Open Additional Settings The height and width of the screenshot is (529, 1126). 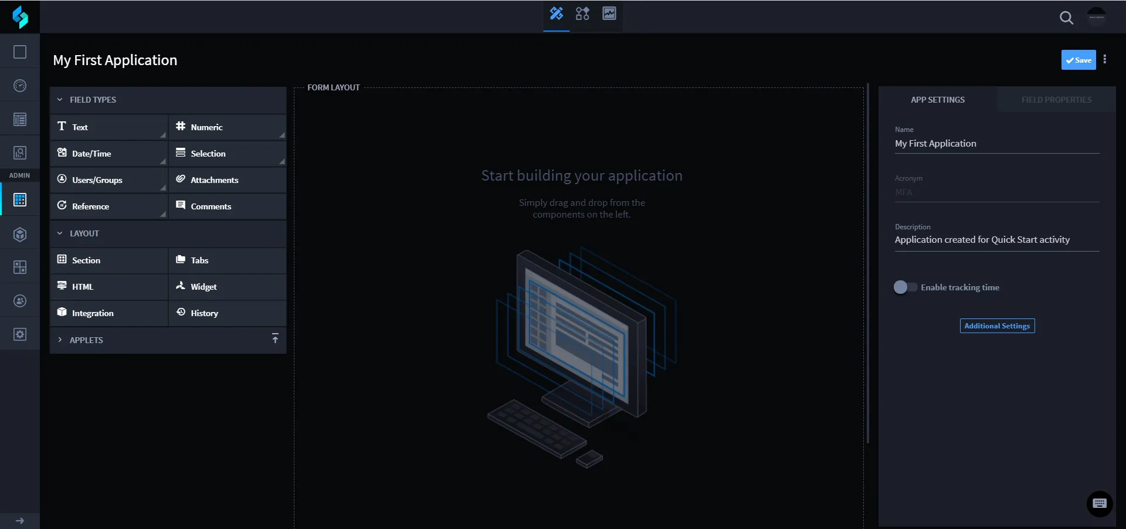[x=997, y=326]
